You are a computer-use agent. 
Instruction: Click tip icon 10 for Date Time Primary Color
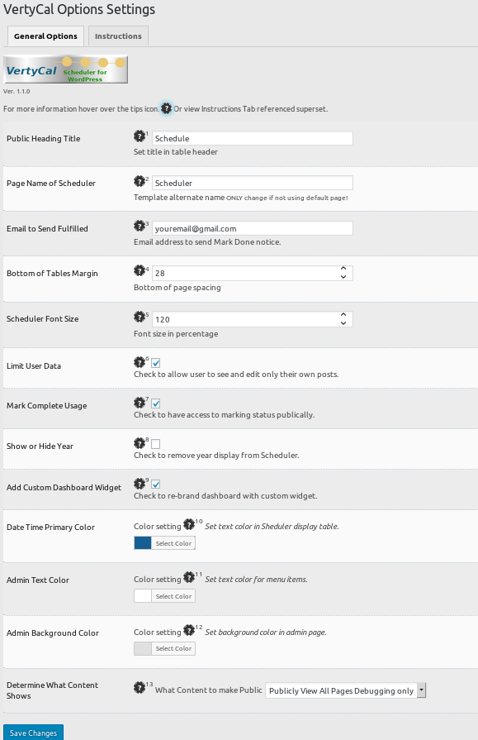coord(189,524)
